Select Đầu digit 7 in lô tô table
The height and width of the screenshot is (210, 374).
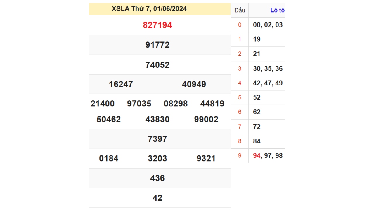pyautogui.click(x=240, y=127)
